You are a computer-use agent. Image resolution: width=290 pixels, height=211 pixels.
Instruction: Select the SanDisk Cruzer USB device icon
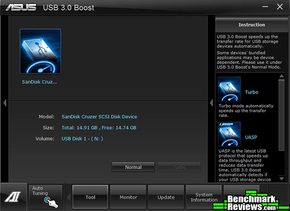coord(41,52)
